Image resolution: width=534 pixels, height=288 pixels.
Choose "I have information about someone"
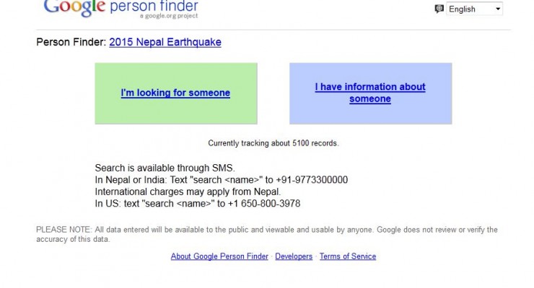[x=370, y=93]
